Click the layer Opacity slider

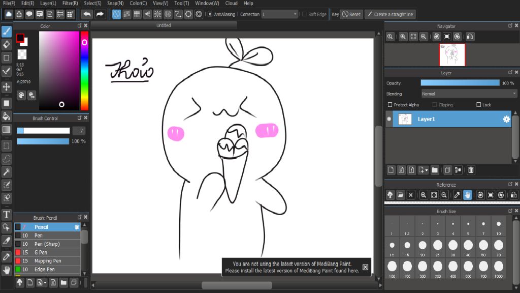(x=460, y=83)
